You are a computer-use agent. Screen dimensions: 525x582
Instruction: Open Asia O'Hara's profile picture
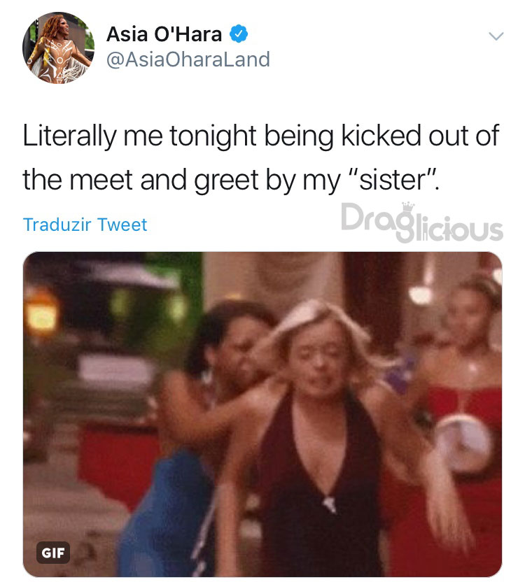point(58,48)
